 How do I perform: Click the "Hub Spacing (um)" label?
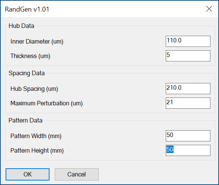click(34, 89)
